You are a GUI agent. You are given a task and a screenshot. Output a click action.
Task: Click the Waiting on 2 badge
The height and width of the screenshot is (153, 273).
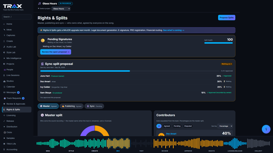[227, 64]
